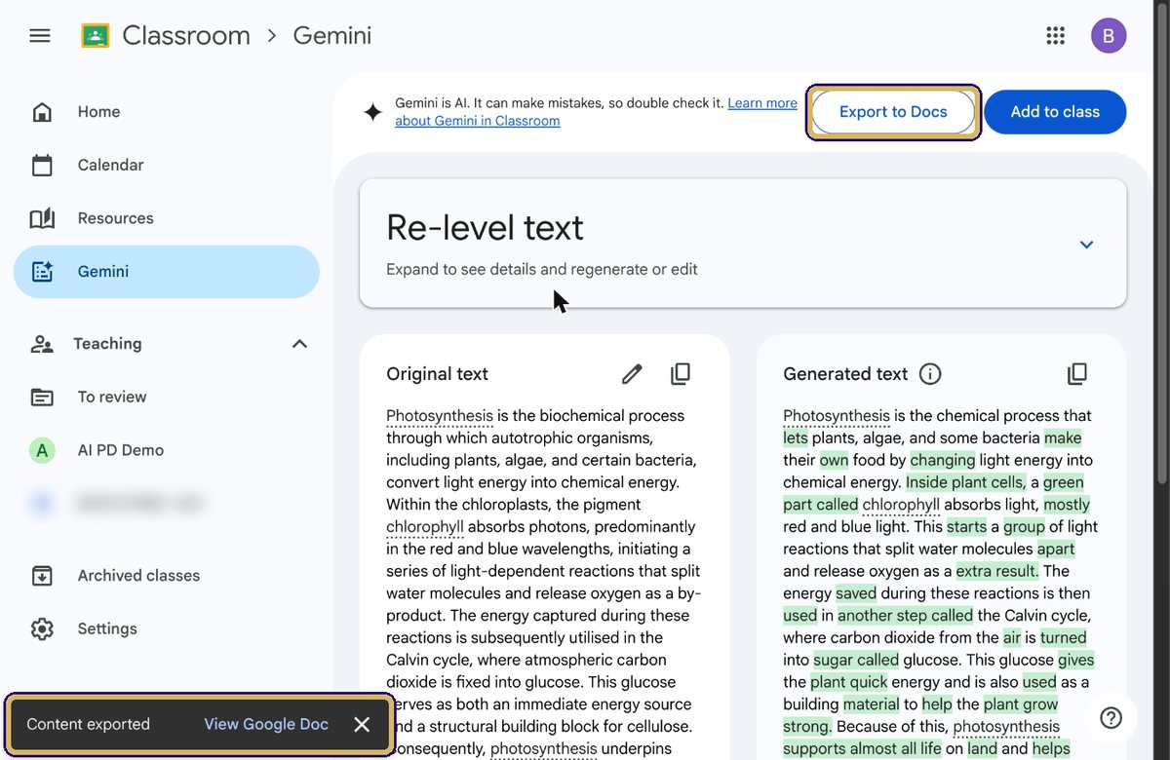The width and height of the screenshot is (1170, 760).
Task: Click the Teaching people icon
Action: pyautogui.click(x=42, y=344)
